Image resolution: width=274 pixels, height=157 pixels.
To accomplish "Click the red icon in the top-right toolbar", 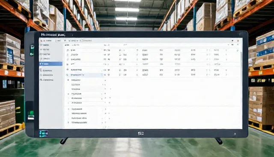I will click(x=238, y=41).
